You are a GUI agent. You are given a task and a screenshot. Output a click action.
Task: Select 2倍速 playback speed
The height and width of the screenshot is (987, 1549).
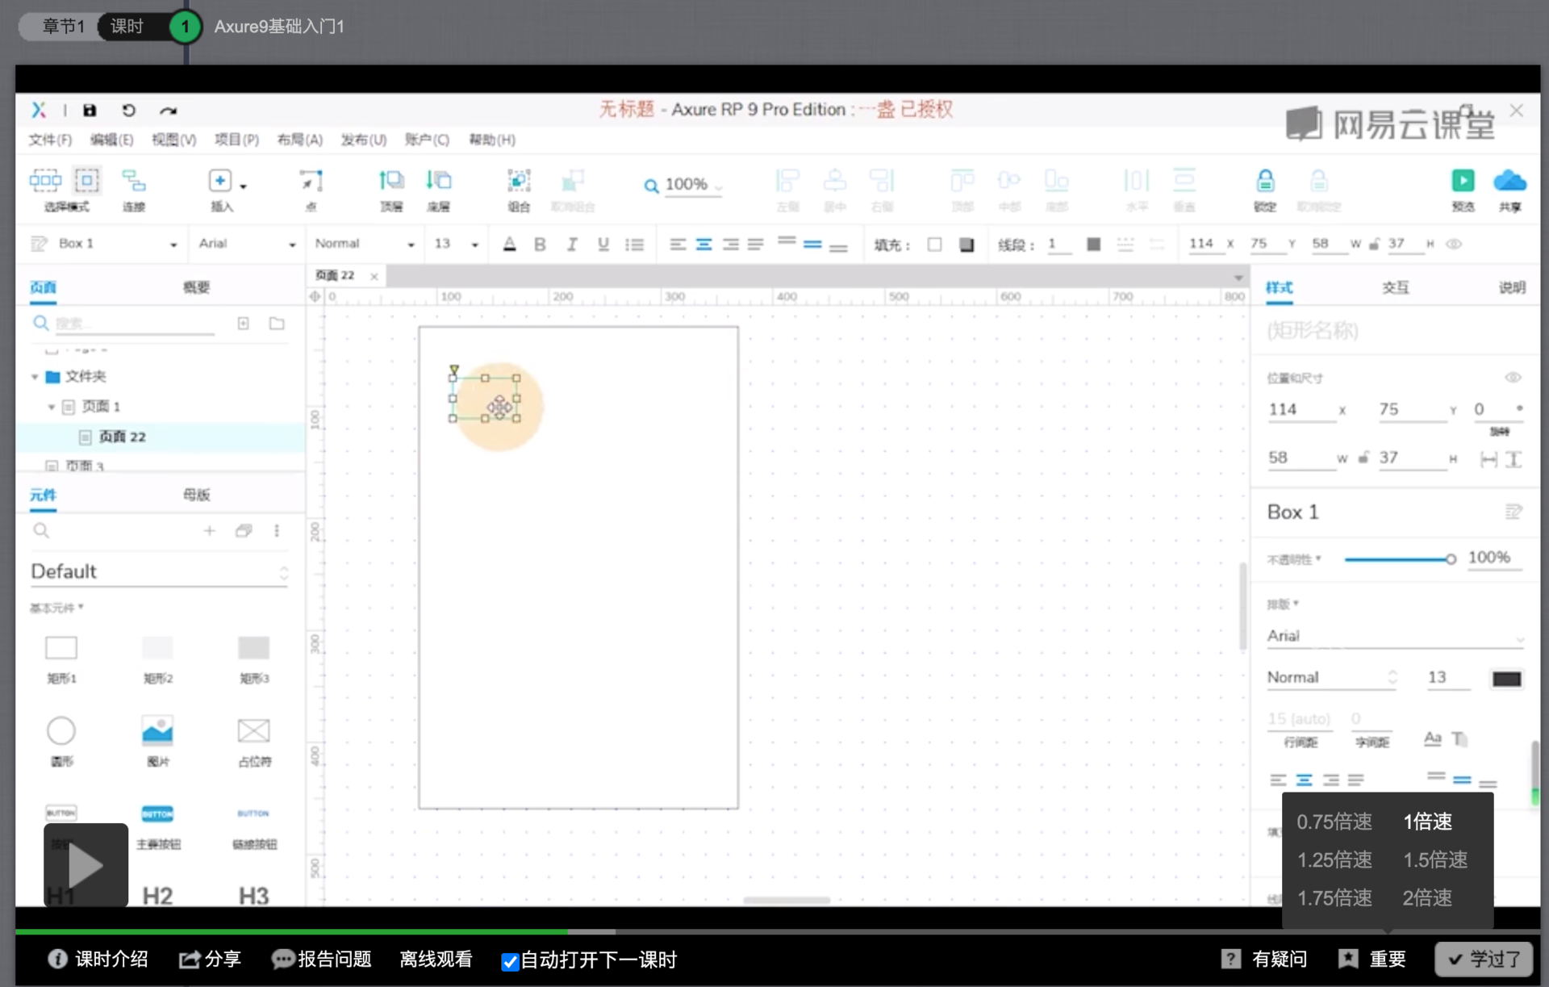coord(1427,898)
